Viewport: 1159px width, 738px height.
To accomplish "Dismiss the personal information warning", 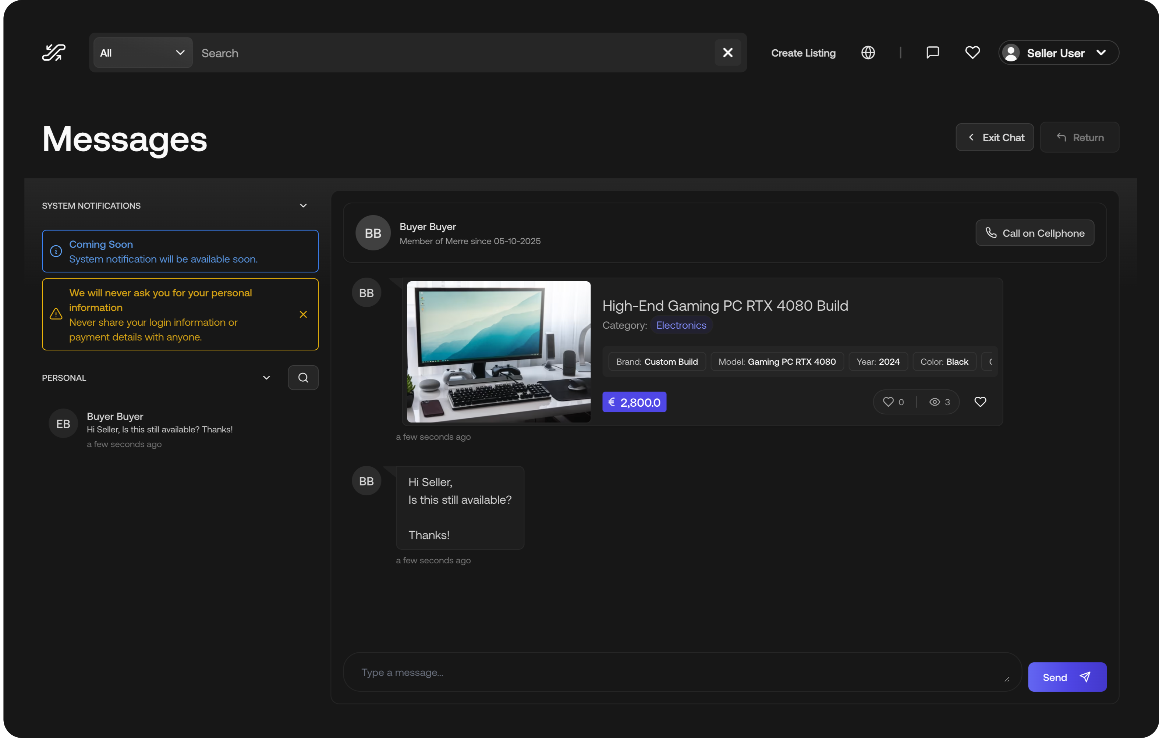I will point(303,314).
